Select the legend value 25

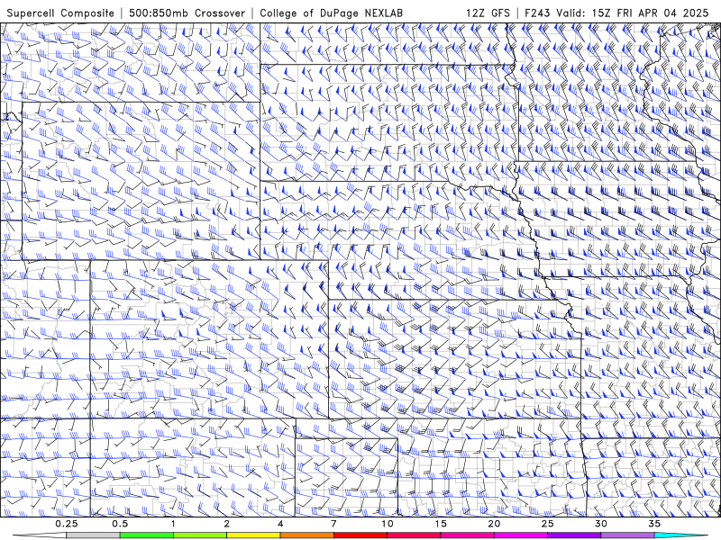pyautogui.click(x=547, y=524)
